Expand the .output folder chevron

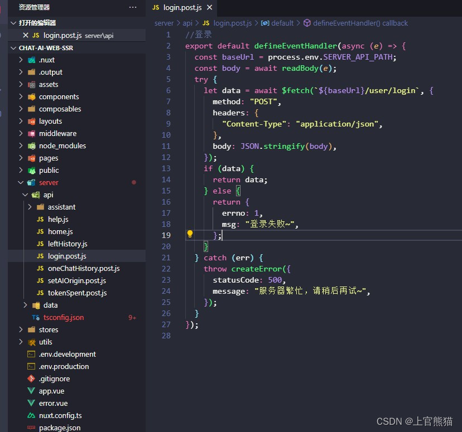[21, 72]
